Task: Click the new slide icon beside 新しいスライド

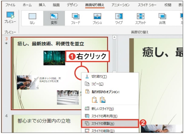Action: click(87, 108)
